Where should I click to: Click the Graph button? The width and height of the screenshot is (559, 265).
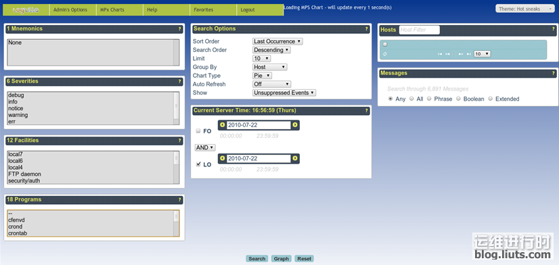click(x=282, y=259)
